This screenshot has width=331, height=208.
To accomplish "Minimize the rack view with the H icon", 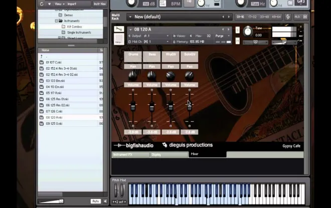I will click(x=305, y=17).
